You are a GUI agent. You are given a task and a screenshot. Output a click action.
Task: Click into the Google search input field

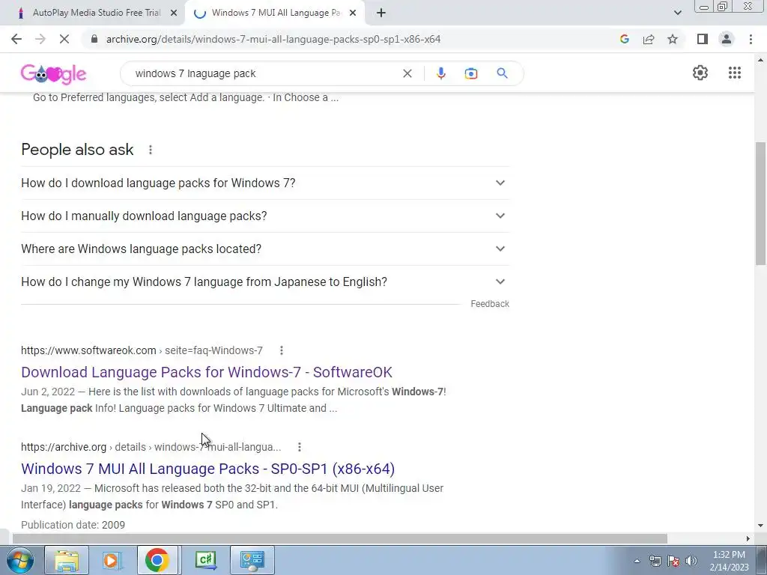point(264,73)
